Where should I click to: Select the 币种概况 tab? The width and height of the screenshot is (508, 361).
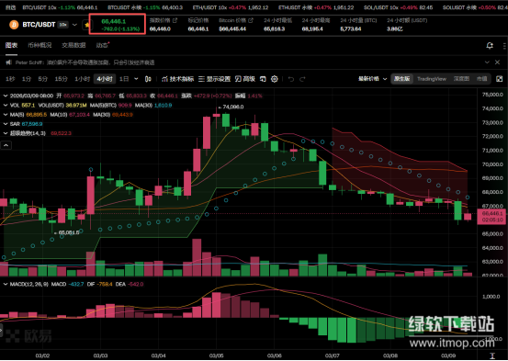click(40, 45)
